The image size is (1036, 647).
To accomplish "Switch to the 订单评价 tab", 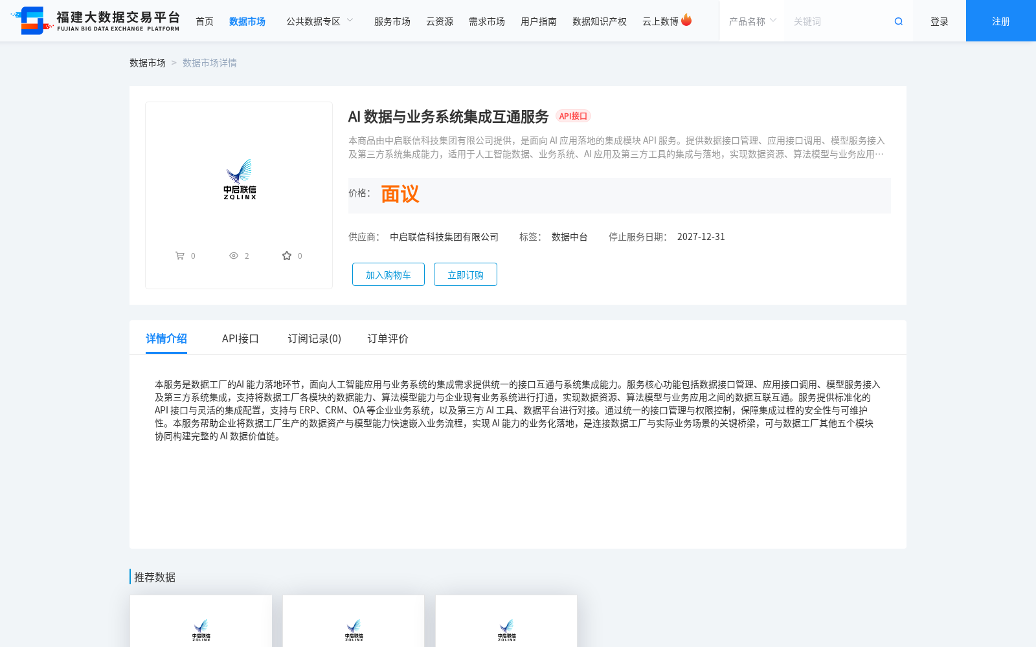I will 388,338.
